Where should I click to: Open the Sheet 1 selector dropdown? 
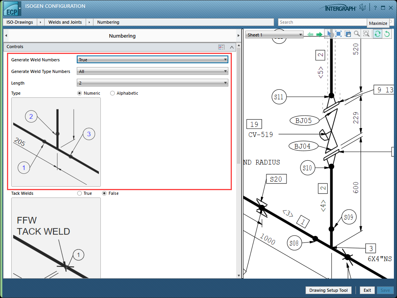274,35
